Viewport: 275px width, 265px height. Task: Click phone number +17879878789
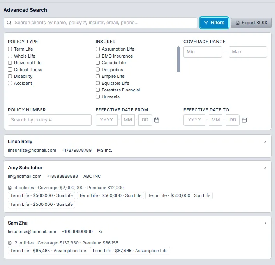76,150
